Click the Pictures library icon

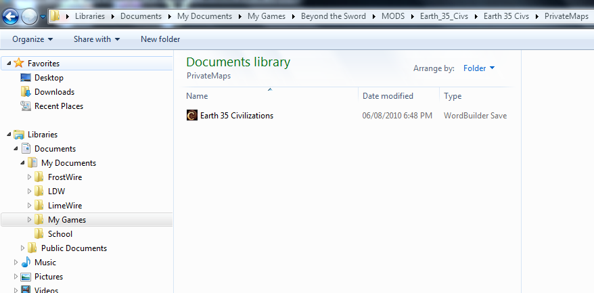[x=26, y=277]
